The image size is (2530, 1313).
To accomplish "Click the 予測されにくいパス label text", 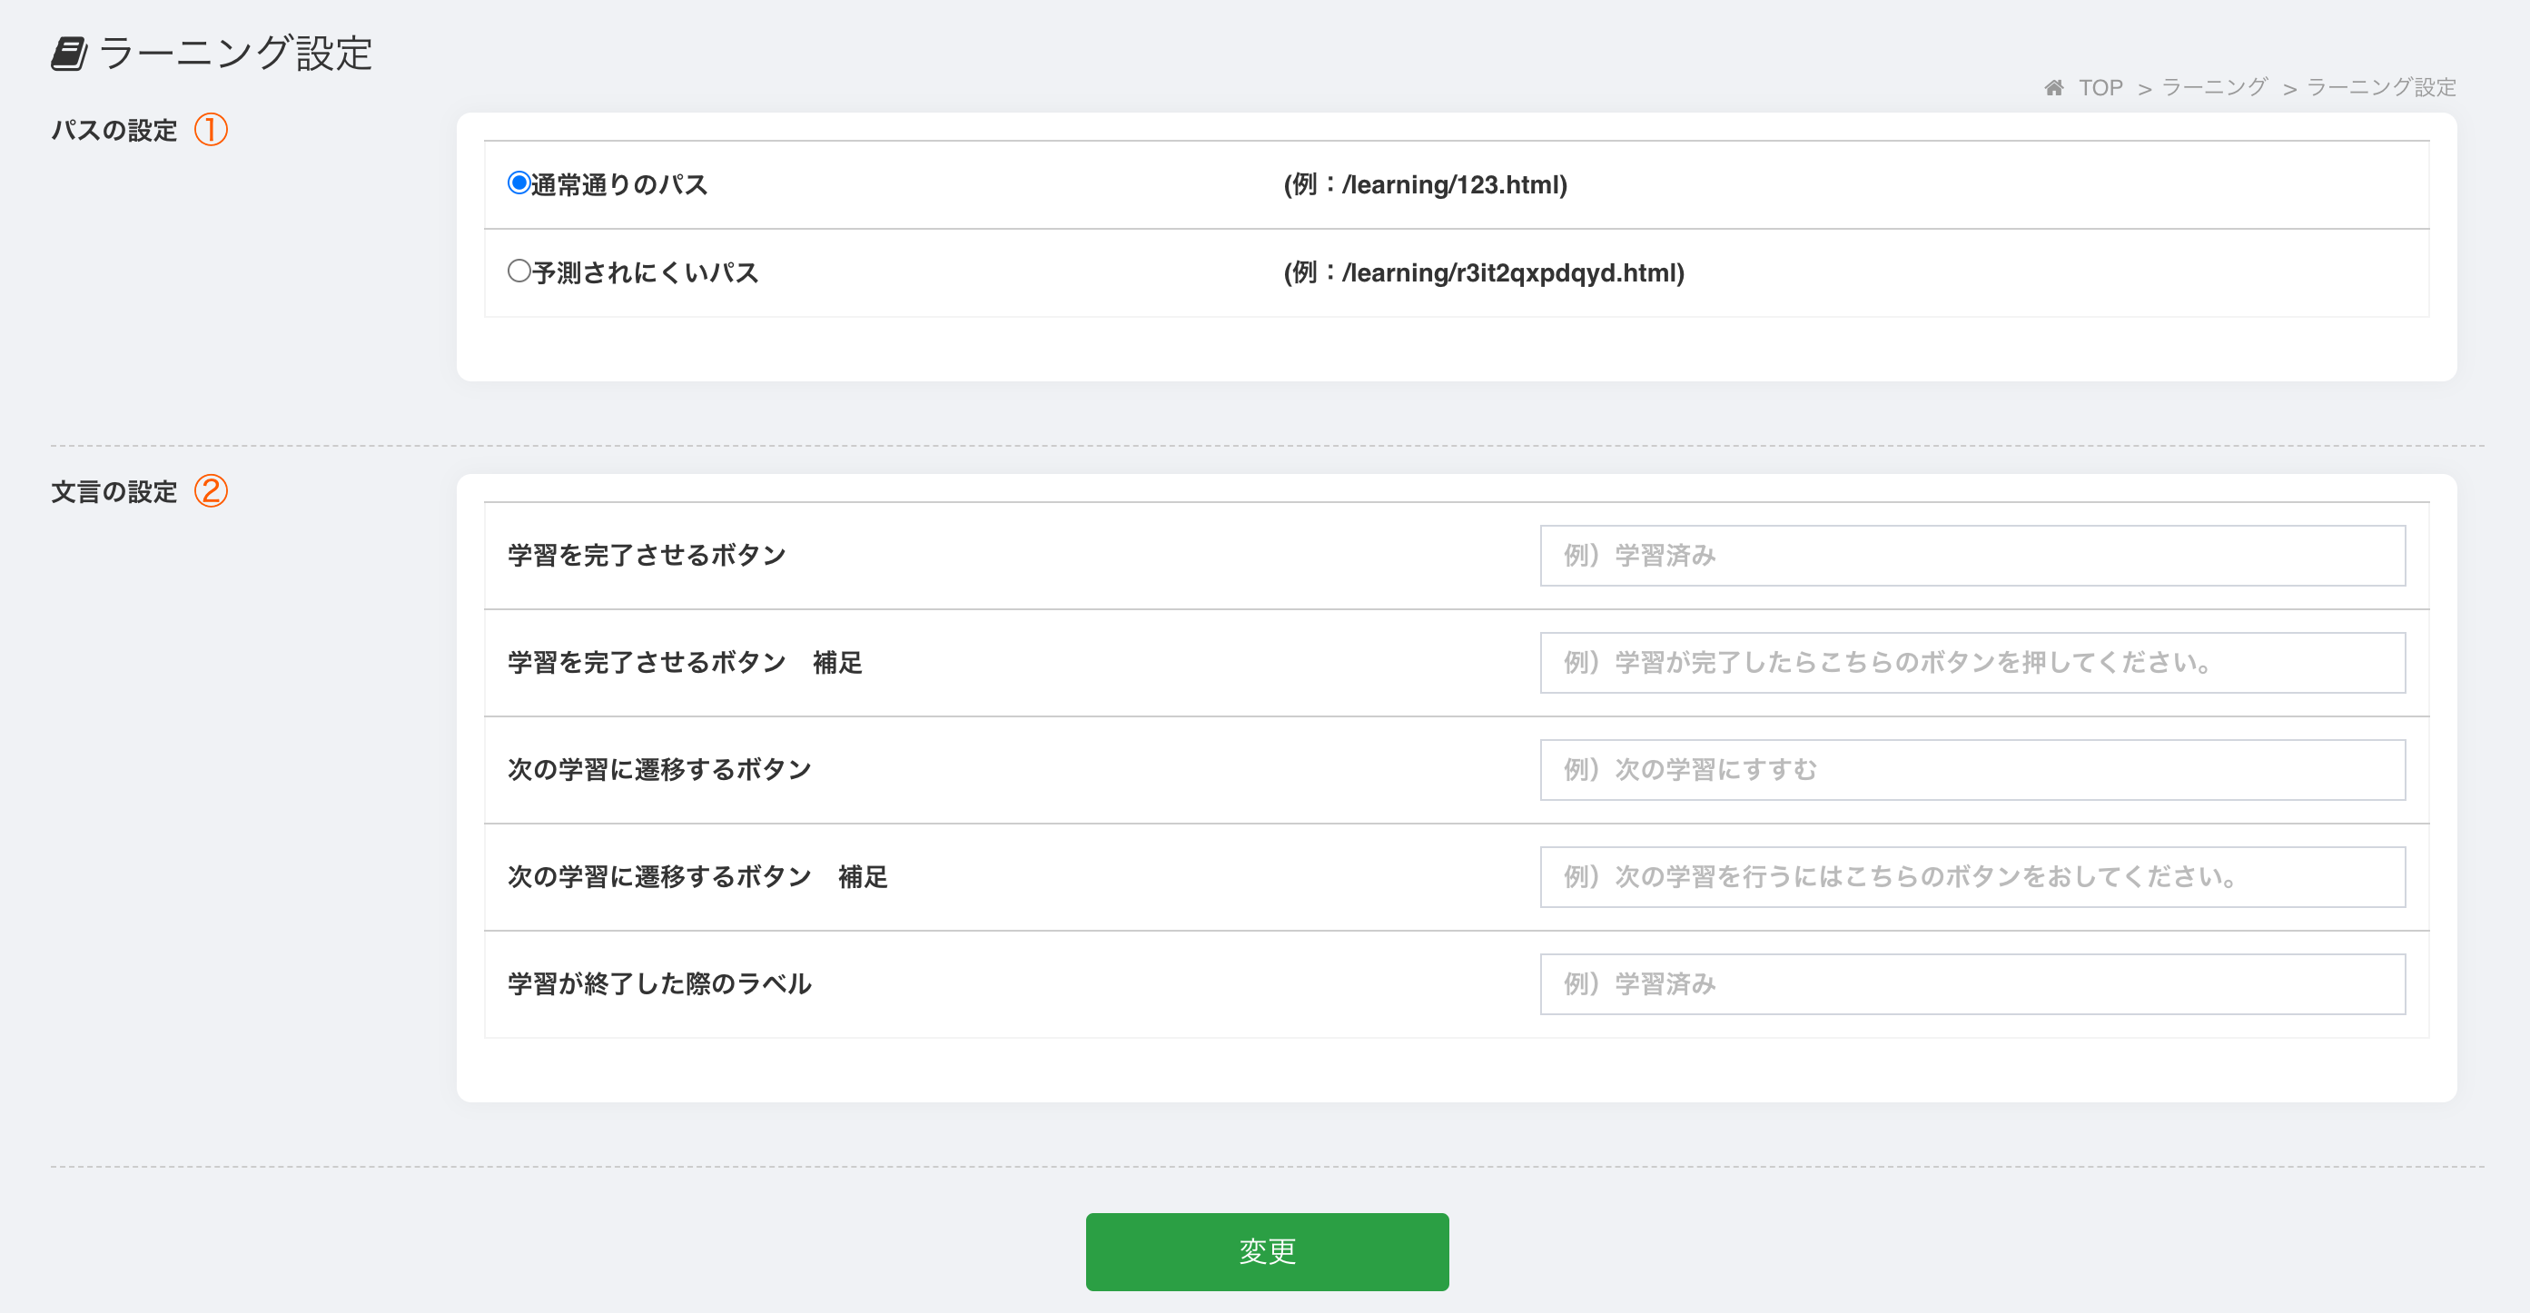I will click(x=646, y=273).
